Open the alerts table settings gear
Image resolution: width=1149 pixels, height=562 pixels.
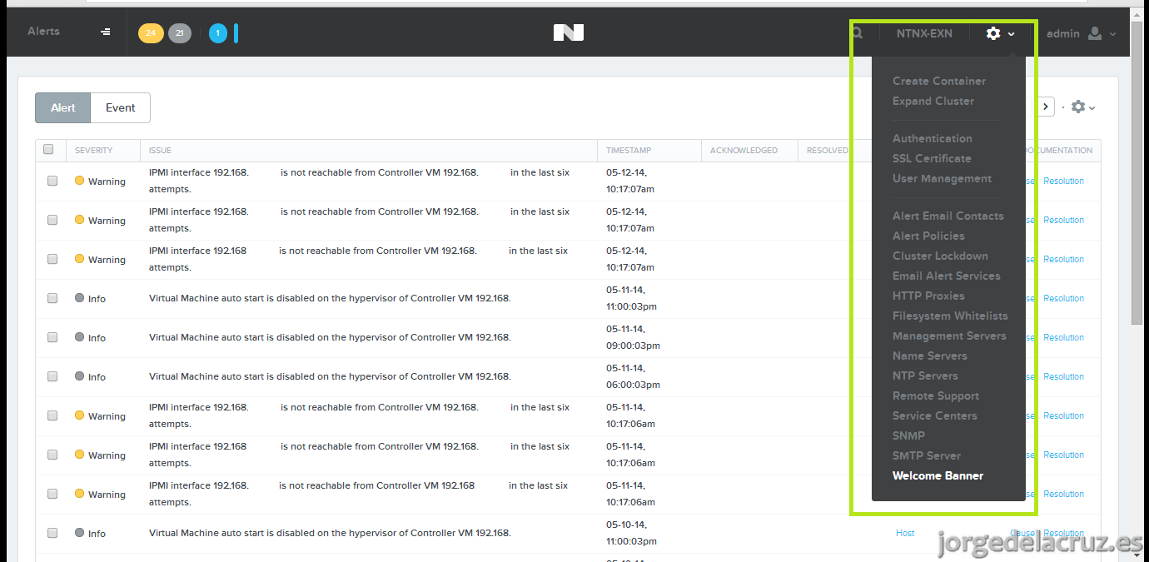click(x=1078, y=107)
